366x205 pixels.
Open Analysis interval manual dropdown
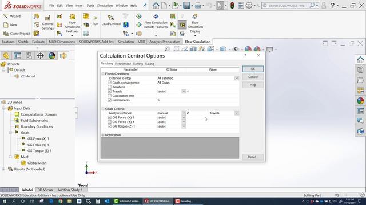coord(184,113)
